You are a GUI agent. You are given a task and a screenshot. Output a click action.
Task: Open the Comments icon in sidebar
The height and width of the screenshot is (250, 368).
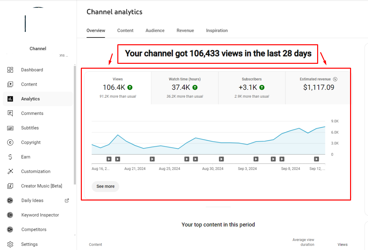coord(10,113)
